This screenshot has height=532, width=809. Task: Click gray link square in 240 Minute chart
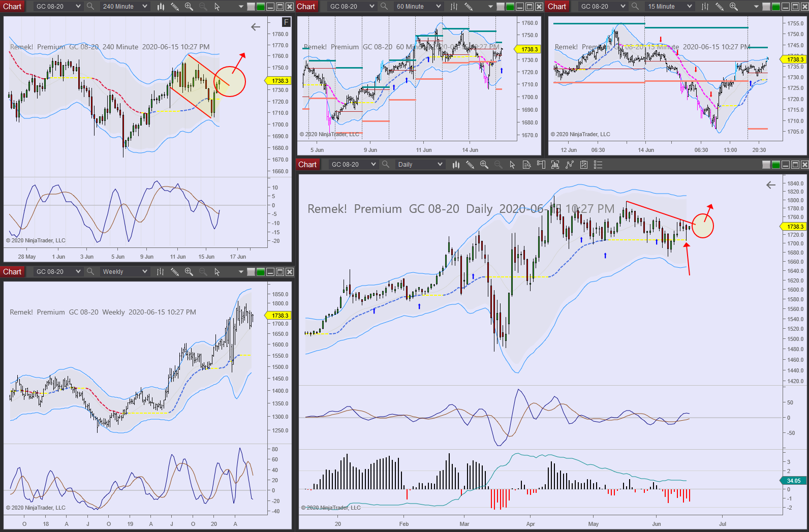coord(251,7)
